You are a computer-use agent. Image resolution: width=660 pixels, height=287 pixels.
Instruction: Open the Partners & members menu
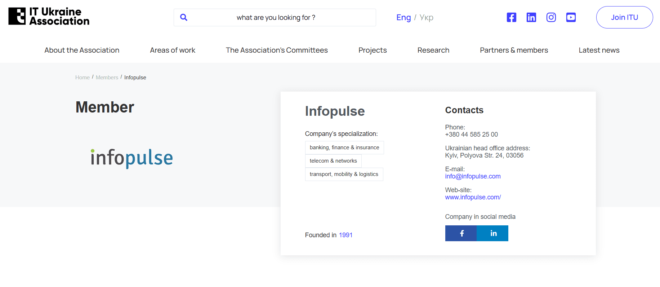(514, 50)
